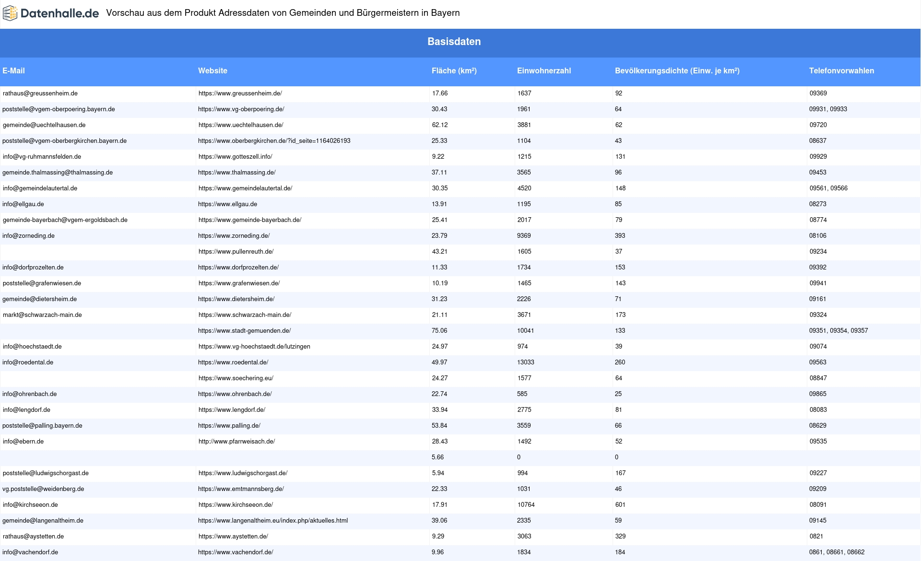Select email poststelle@palling.bayern.de

42,426
